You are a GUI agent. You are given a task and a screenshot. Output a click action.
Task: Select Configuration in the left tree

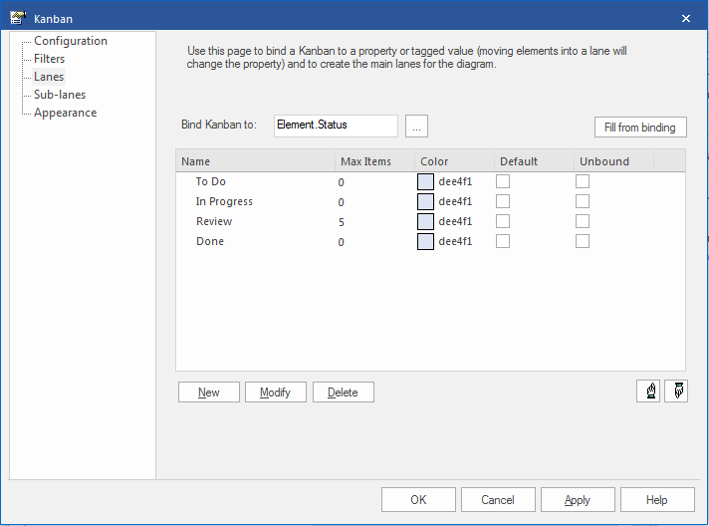coord(70,41)
